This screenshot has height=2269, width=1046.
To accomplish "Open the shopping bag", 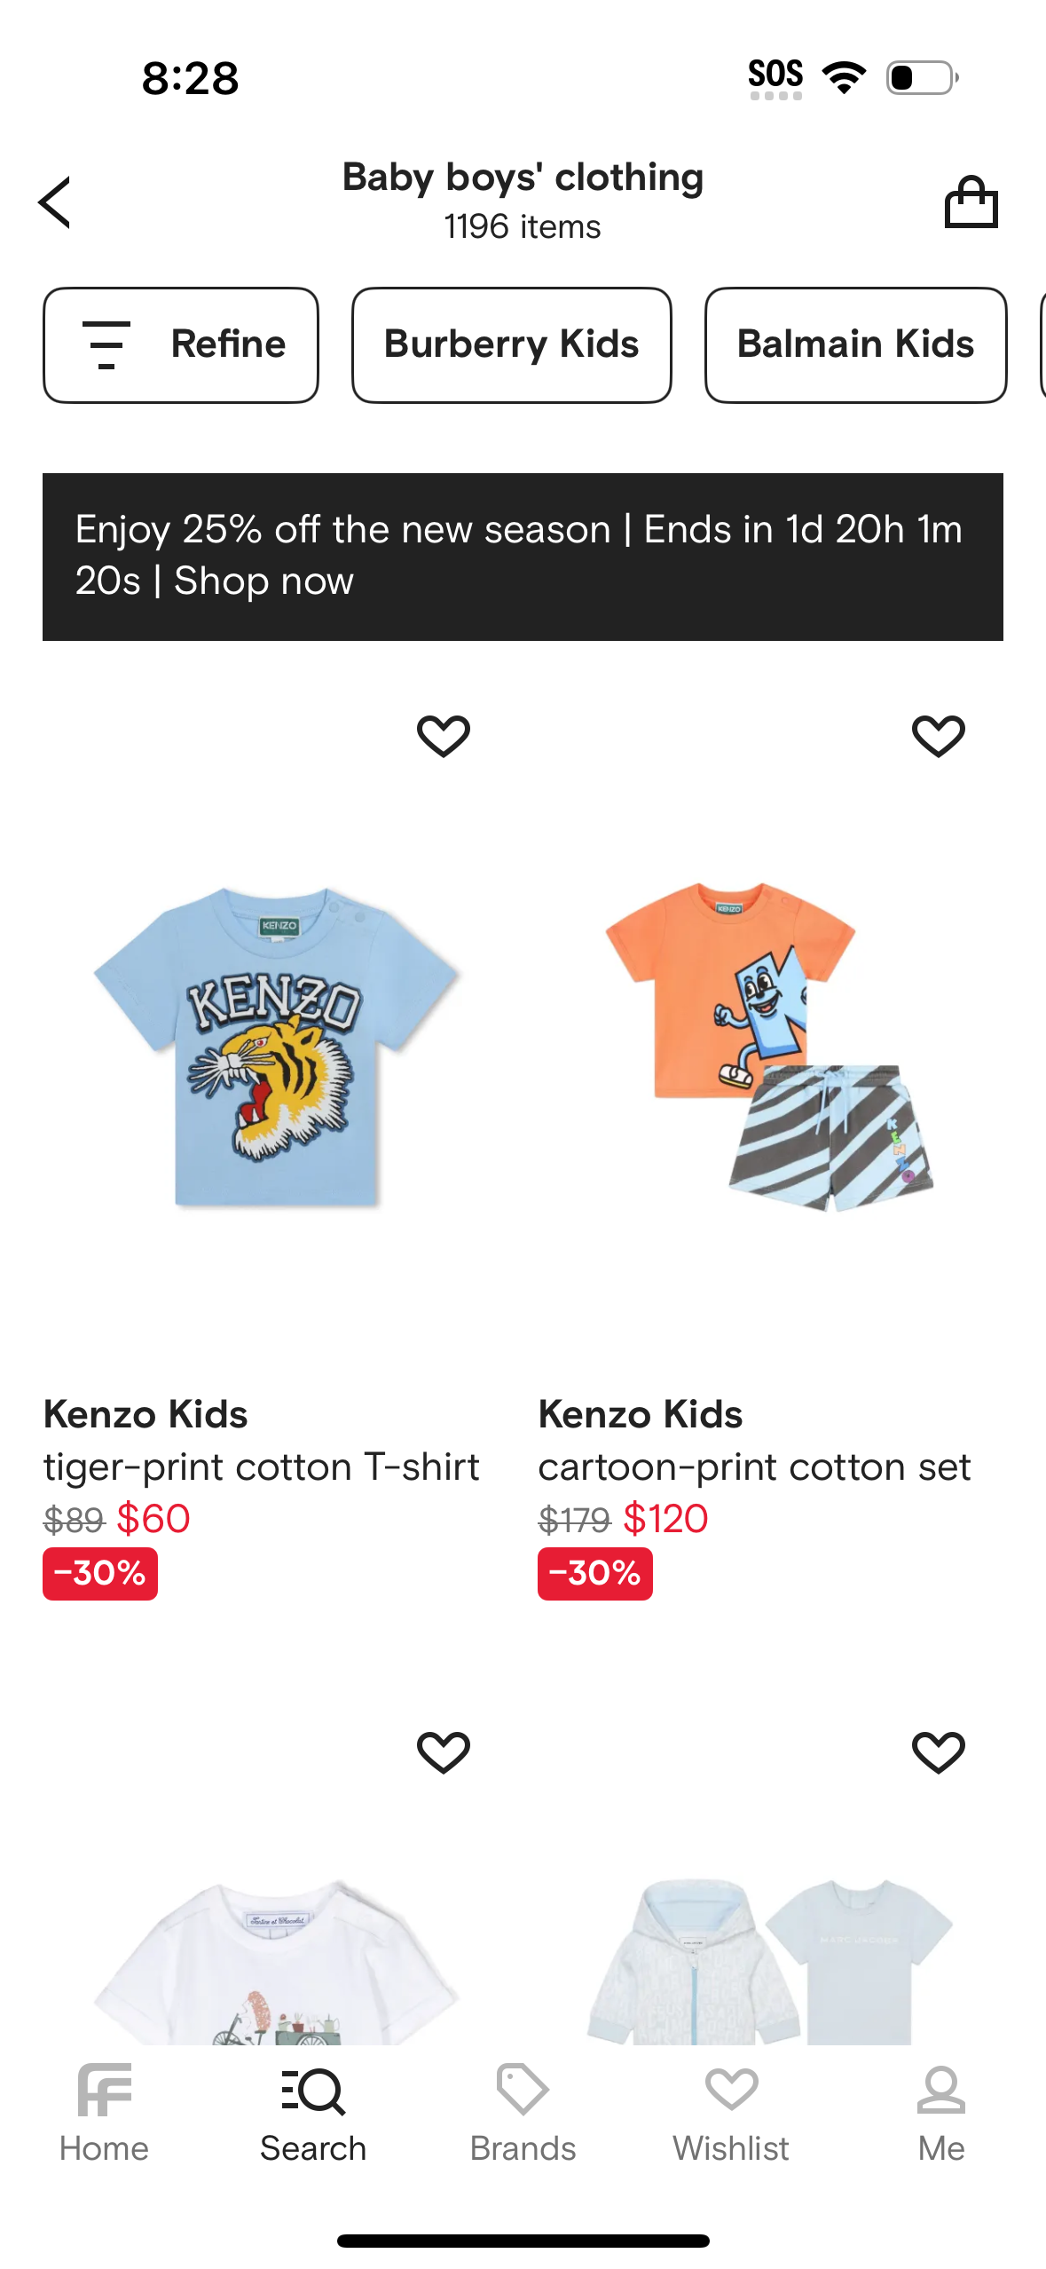I will 971,202.
